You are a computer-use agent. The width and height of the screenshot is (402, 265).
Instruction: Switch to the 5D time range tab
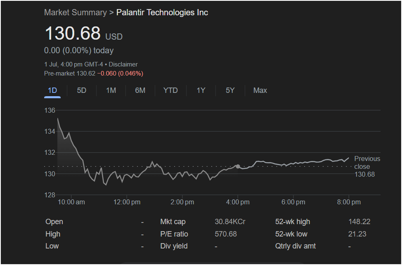tap(82, 90)
